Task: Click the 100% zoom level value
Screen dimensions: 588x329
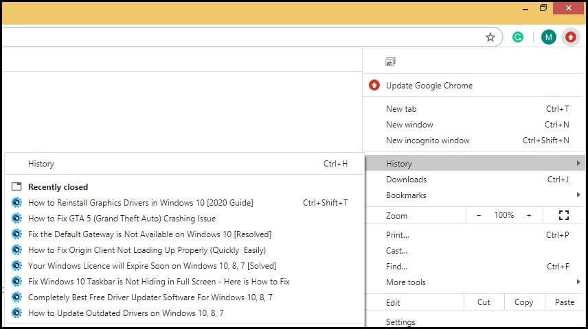Action: click(x=504, y=215)
